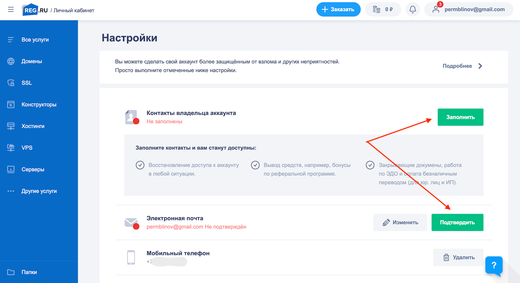Click the account balance coins icon
The image size is (520, 283).
coord(377,10)
